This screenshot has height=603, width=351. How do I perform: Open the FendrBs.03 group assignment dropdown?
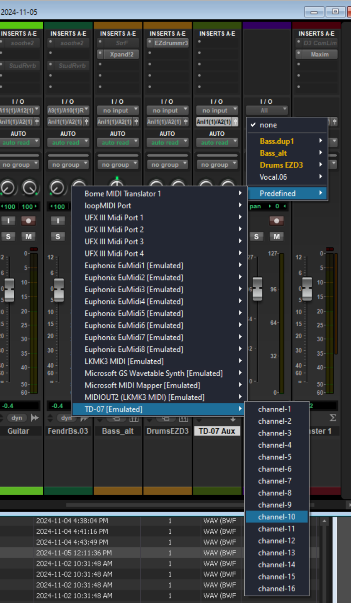pos(68,165)
